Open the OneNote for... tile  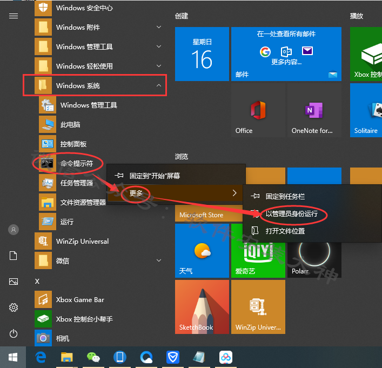point(314,110)
